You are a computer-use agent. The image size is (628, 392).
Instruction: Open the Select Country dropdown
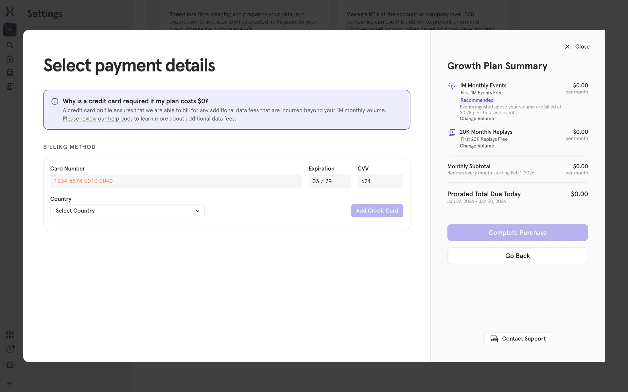(x=127, y=211)
